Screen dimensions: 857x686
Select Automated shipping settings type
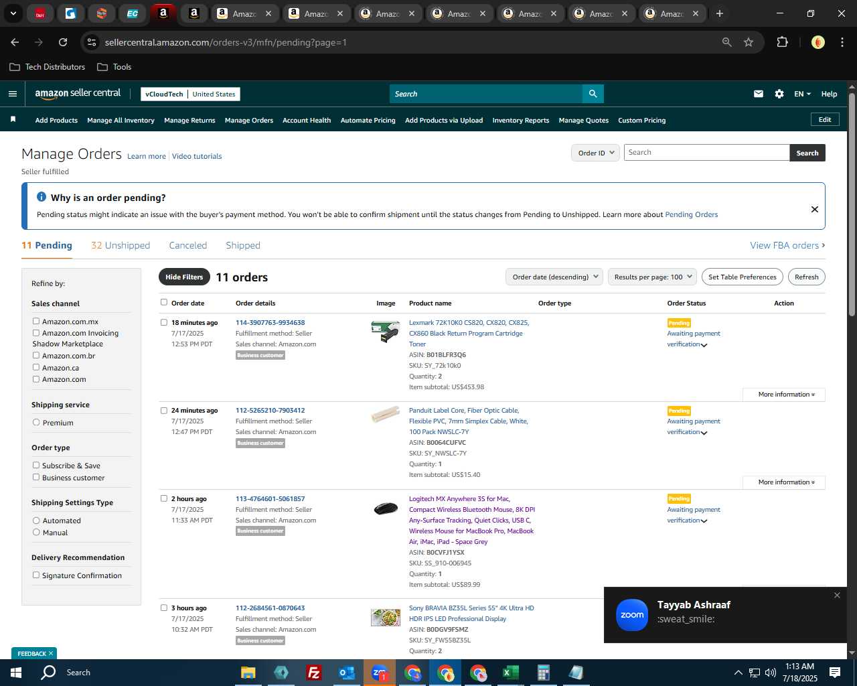[36, 520]
